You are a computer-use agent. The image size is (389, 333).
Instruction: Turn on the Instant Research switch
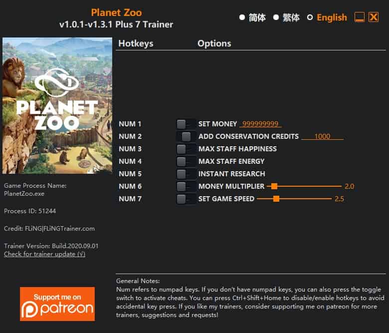tap(186, 174)
